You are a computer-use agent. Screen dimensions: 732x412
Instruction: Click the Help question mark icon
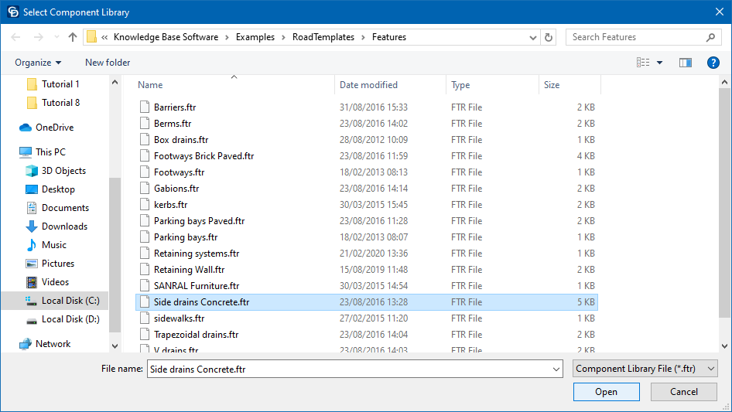click(713, 63)
